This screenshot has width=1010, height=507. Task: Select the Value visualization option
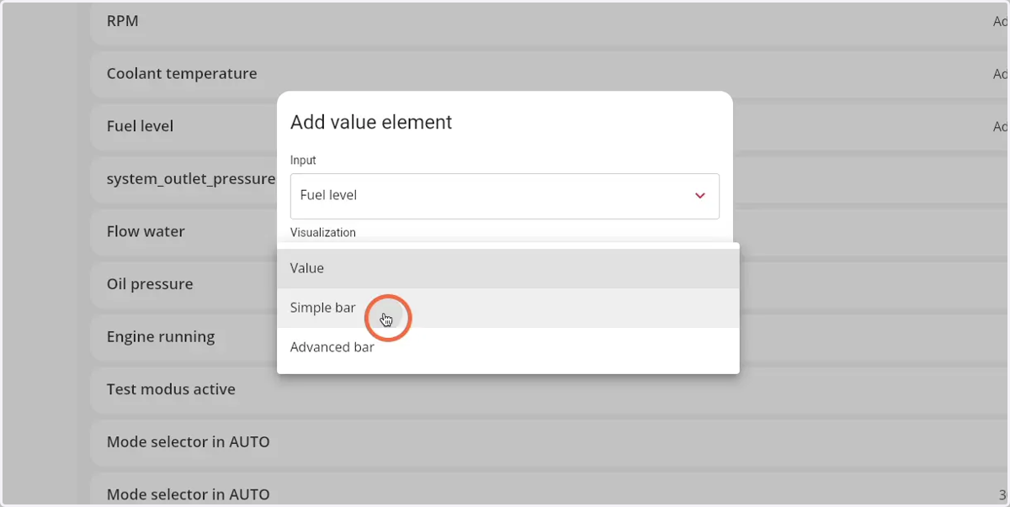(508, 268)
